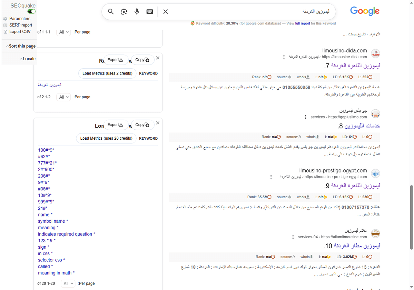Click Load Metrics (uses 20 credits) button

coord(106,138)
